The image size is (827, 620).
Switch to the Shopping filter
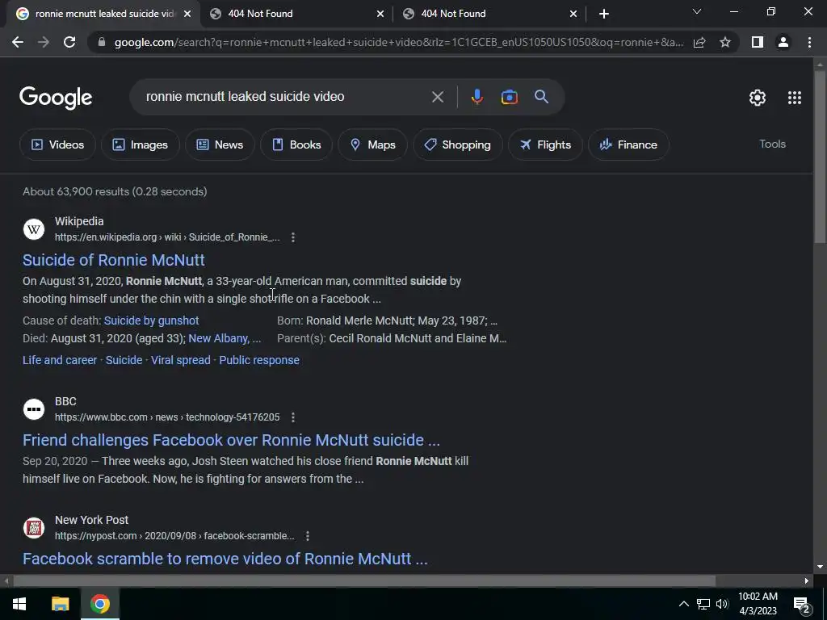(458, 145)
